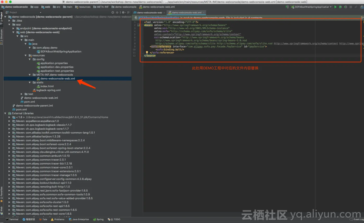Open the Spring tool window

click(x=98, y=219)
